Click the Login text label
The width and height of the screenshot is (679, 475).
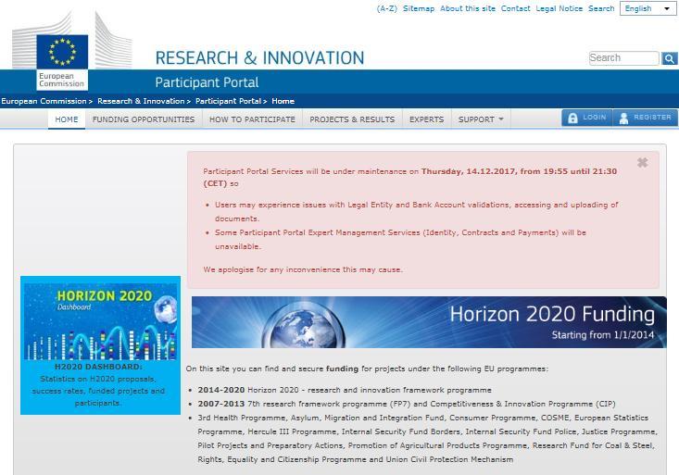coord(595,118)
